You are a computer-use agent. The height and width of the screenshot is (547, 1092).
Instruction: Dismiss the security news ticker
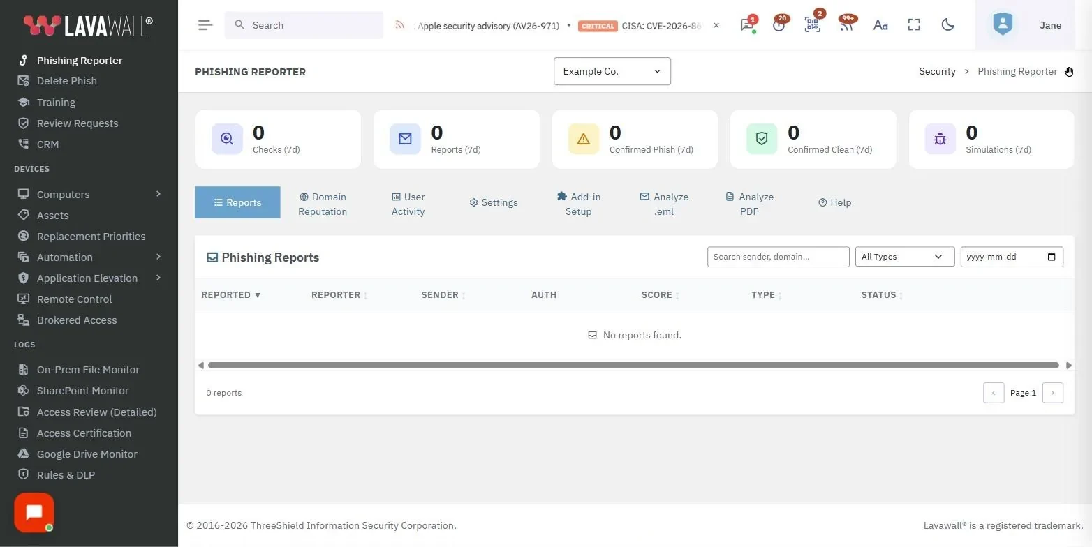pos(716,25)
